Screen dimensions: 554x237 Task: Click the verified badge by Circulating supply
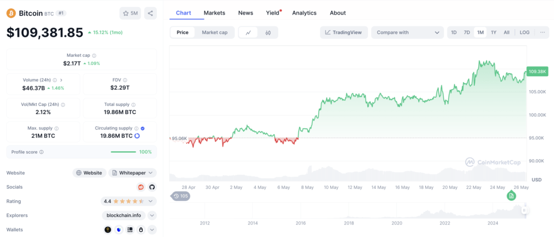click(143, 128)
